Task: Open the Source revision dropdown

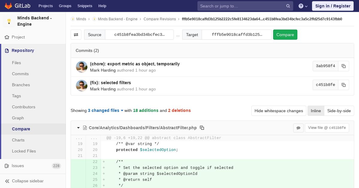Action: click(x=139, y=35)
